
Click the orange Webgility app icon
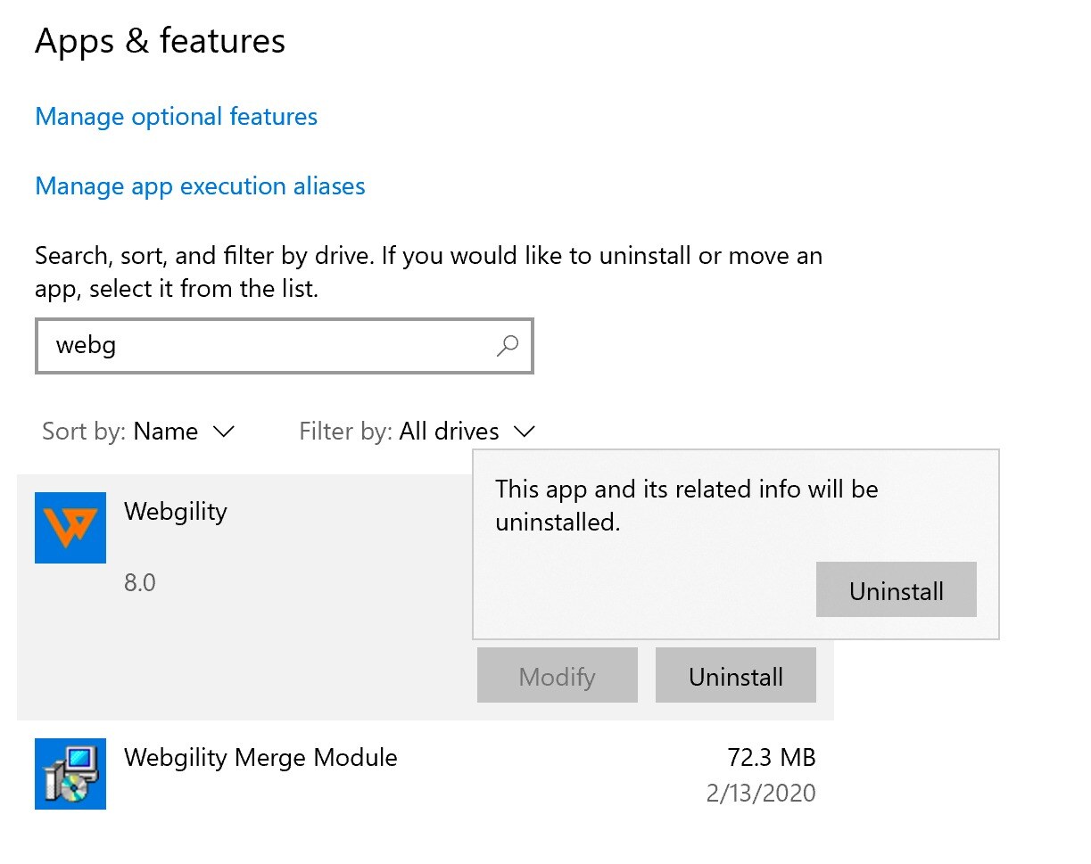[x=70, y=528]
